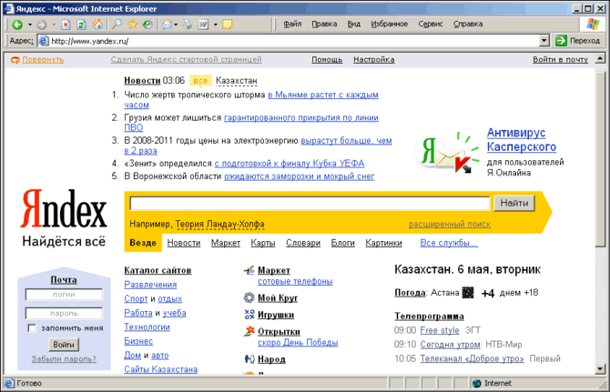Open the Edit button dropdown arrow

point(215,25)
